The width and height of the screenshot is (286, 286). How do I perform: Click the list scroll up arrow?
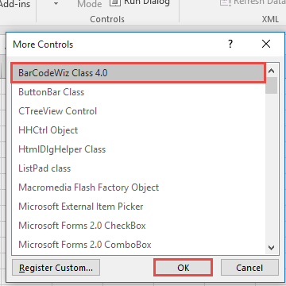coord(271,71)
